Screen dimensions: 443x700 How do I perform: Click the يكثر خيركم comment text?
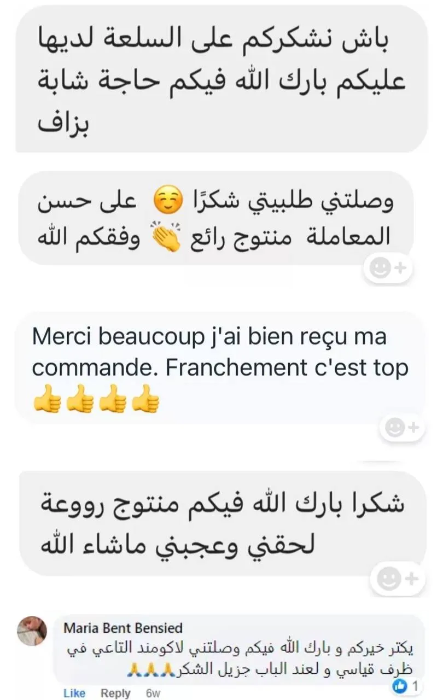[x=240, y=659]
